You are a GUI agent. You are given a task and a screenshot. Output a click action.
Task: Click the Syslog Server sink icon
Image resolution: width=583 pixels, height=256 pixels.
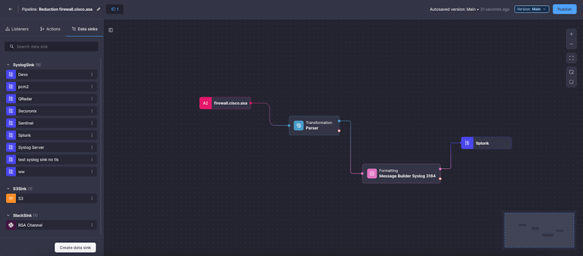[11, 147]
